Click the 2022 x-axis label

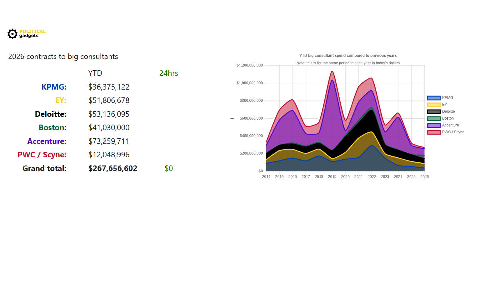coord(372,177)
